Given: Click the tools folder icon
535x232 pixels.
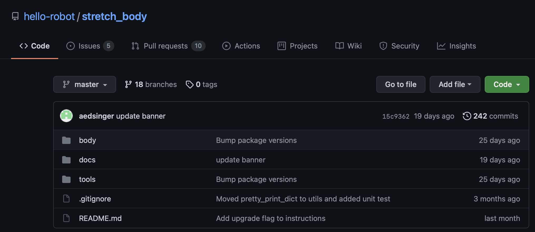Looking at the screenshot, I should 66,179.
